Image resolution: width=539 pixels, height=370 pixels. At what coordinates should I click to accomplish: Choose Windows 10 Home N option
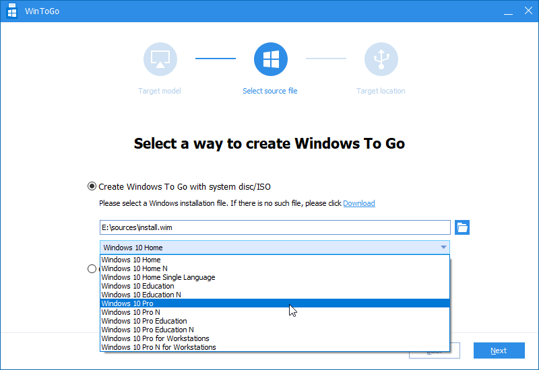click(275, 268)
